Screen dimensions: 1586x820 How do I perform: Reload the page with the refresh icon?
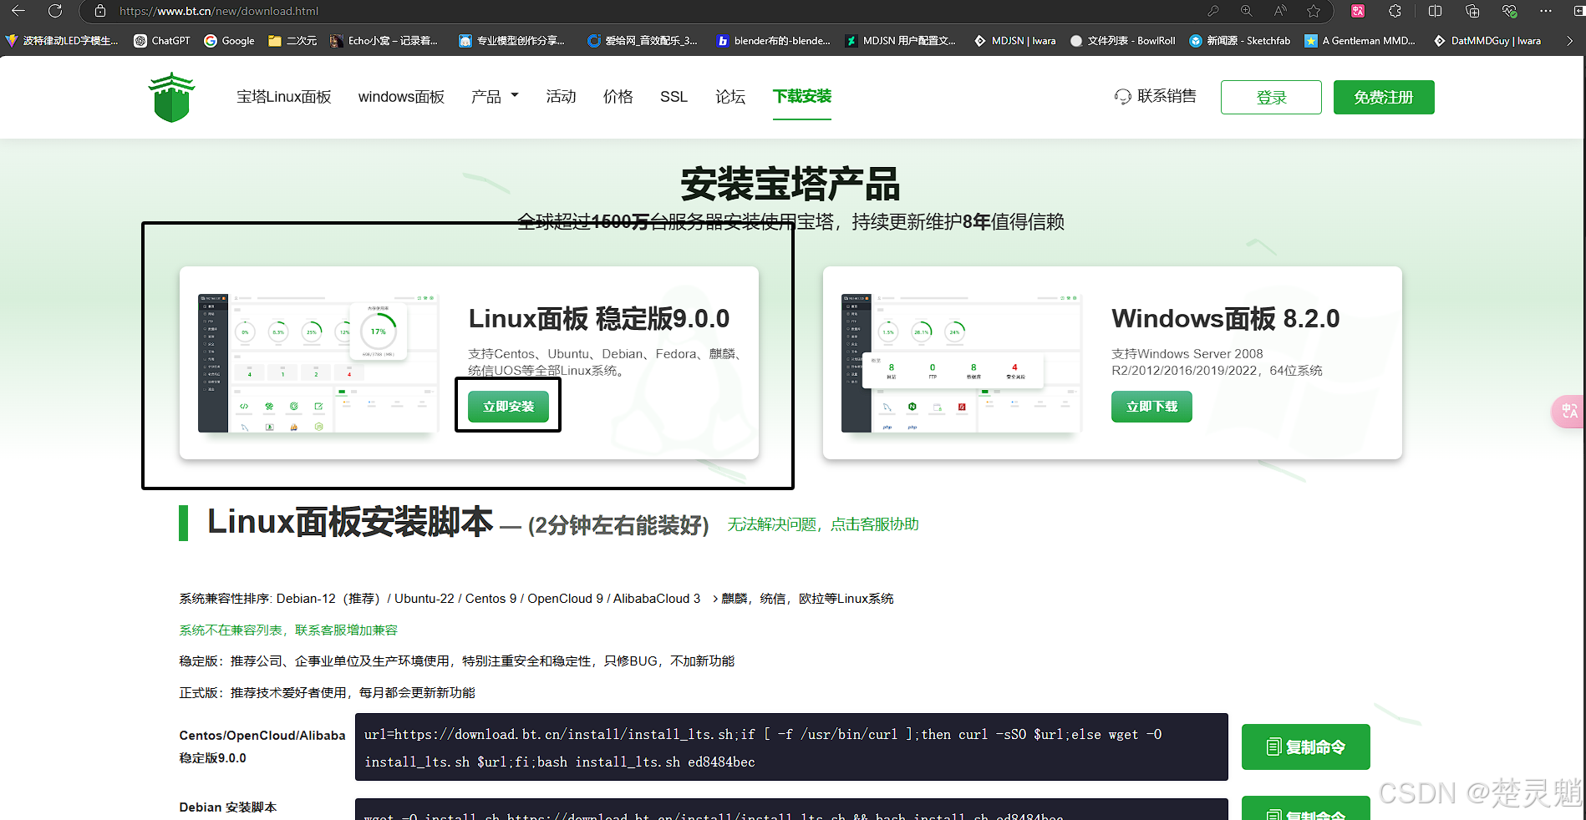55,11
